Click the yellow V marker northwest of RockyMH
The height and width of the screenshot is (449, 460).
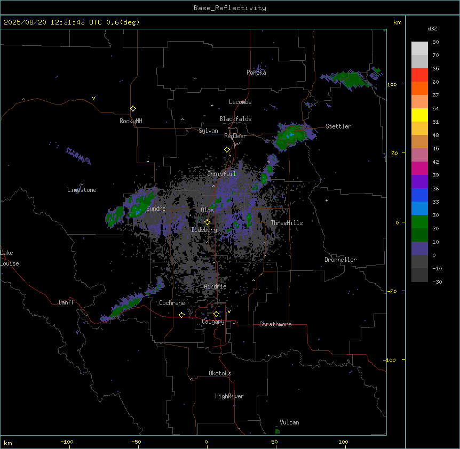[93, 98]
